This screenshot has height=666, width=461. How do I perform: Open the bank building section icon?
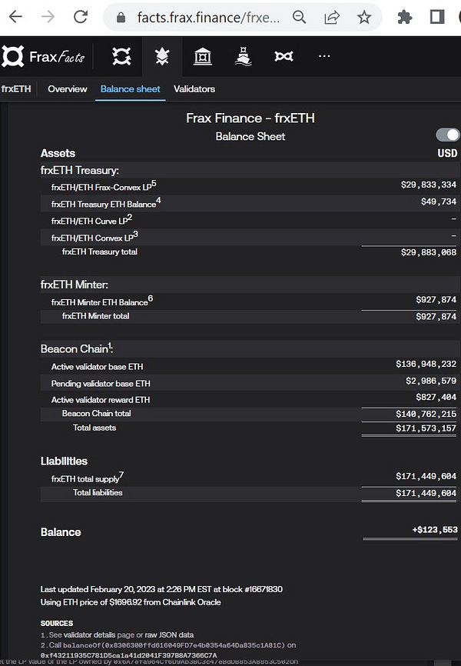(x=203, y=56)
